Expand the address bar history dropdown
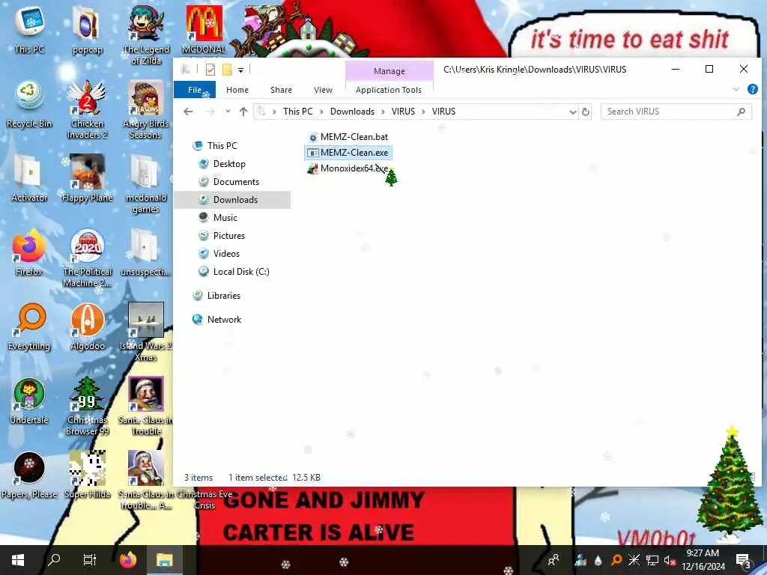 tap(572, 112)
